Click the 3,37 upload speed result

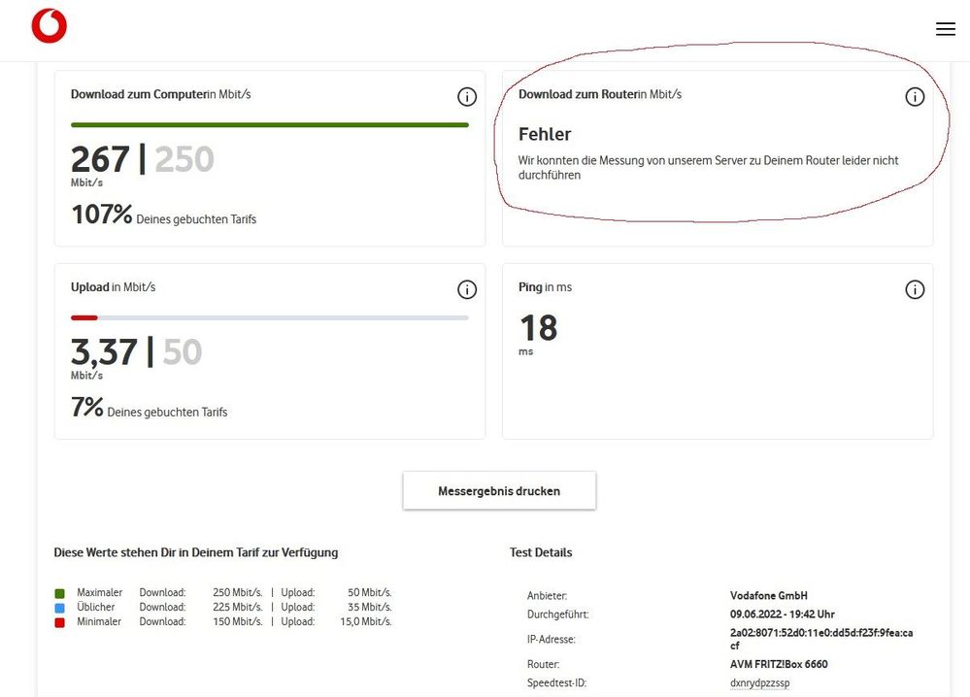click(102, 351)
